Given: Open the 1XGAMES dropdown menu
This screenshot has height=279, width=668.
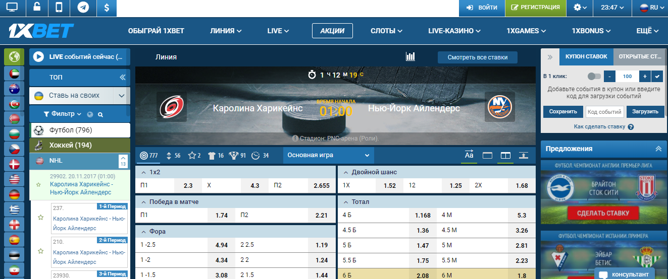Looking at the screenshot, I should pos(526,31).
